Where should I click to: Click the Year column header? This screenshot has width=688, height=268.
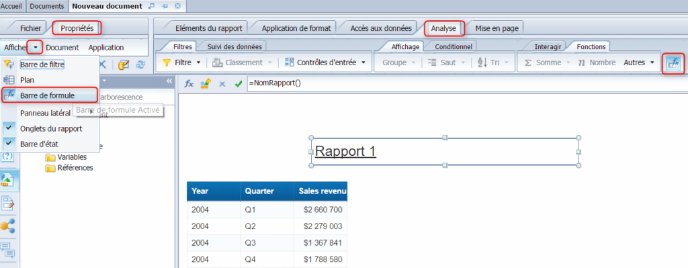coord(213,191)
